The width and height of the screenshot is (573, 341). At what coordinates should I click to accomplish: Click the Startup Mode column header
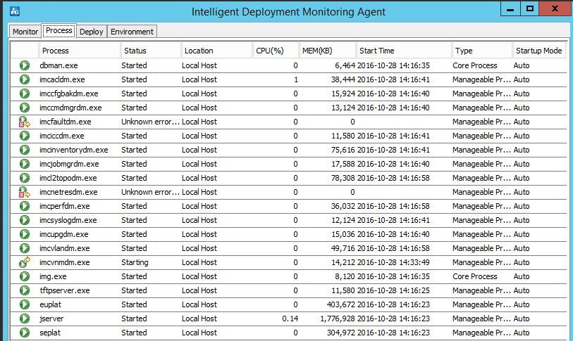click(x=539, y=51)
